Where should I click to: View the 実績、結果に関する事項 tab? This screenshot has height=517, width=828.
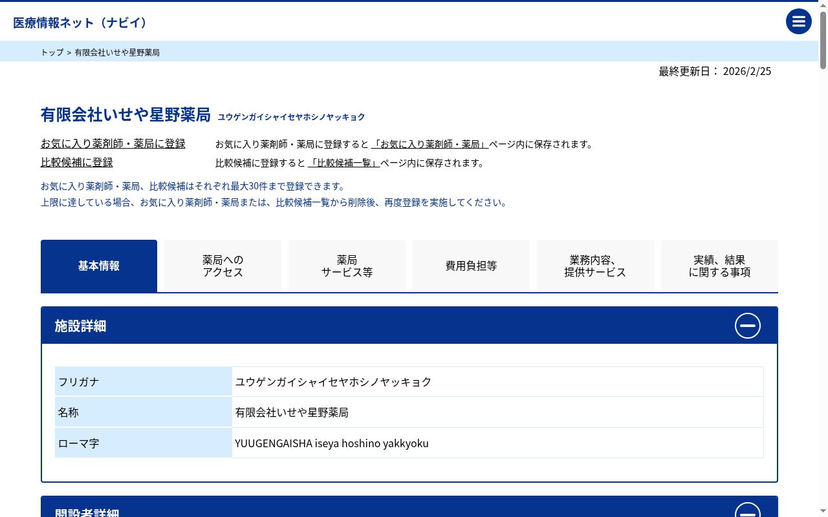tap(719, 266)
